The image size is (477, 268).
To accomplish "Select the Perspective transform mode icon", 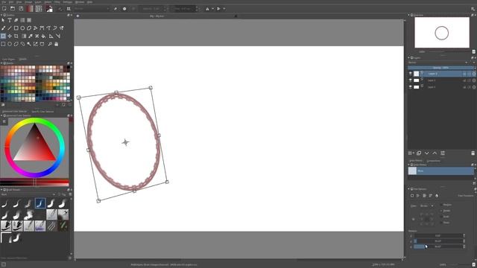I will 418,196.
